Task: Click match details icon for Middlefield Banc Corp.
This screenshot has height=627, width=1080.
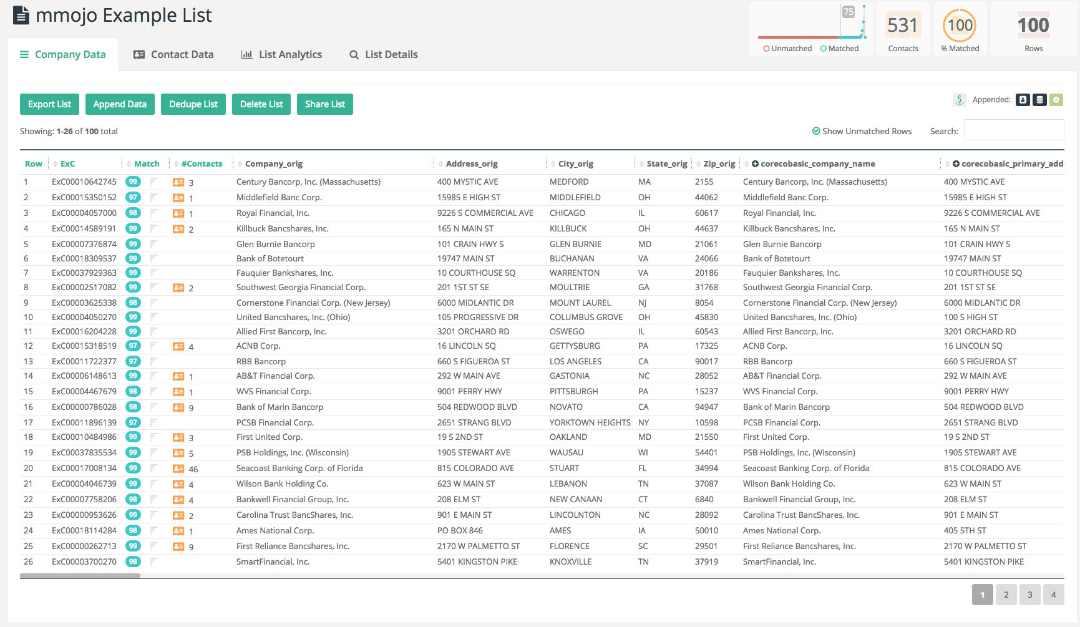Action: click(x=153, y=198)
